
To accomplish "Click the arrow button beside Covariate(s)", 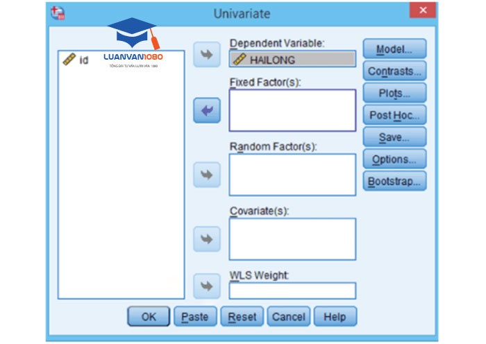I will click(x=207, y=239).
